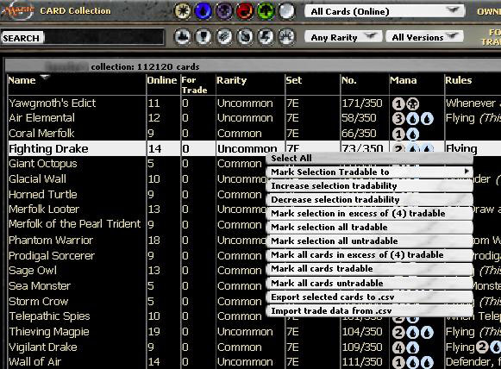
Task: Click the lightning bolt type filter icon
Action: coord(266,37)
